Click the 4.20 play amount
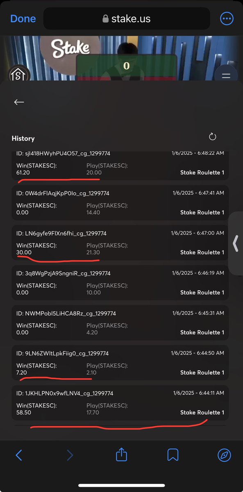243x492 pixels. click(92, 332)
